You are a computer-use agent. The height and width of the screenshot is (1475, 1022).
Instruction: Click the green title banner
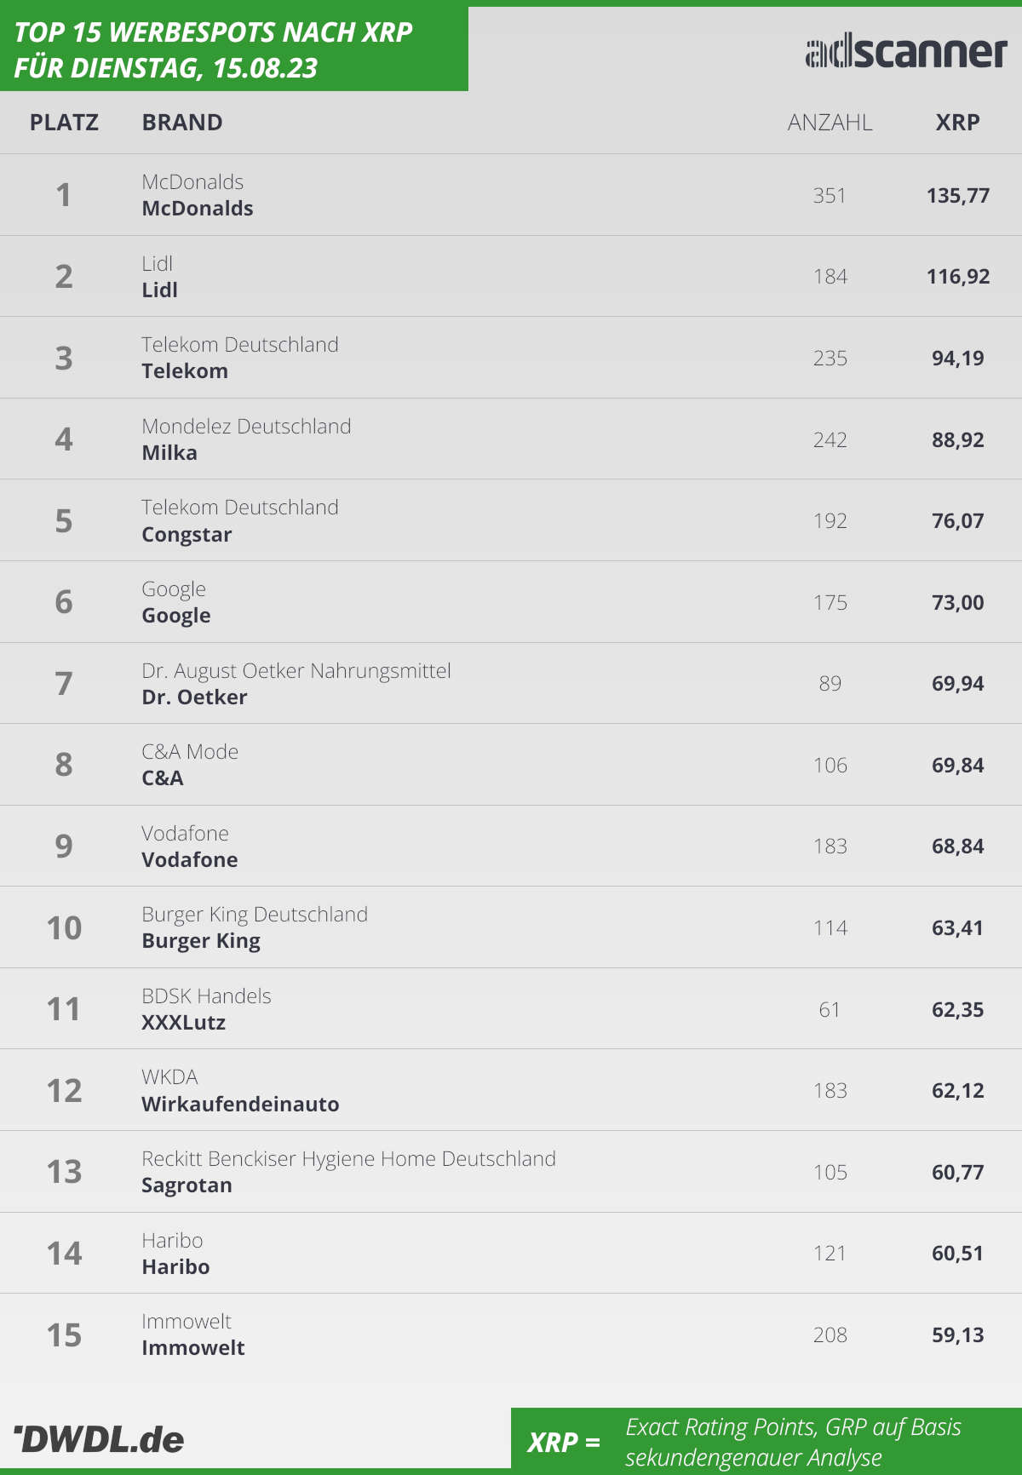click(x=234, y=49)
